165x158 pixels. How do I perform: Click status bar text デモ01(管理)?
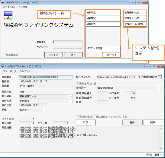[154, 155]
